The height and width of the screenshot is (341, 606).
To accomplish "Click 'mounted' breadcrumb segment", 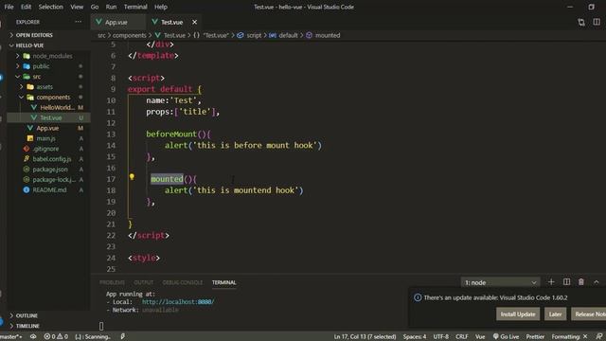I will pyautogui.click(x=328, y=35).
